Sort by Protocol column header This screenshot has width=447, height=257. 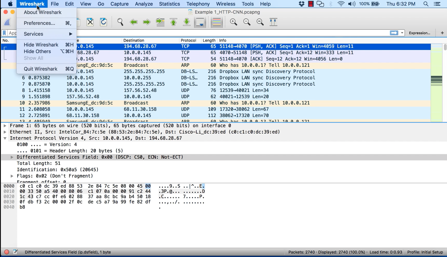point(190,40)
